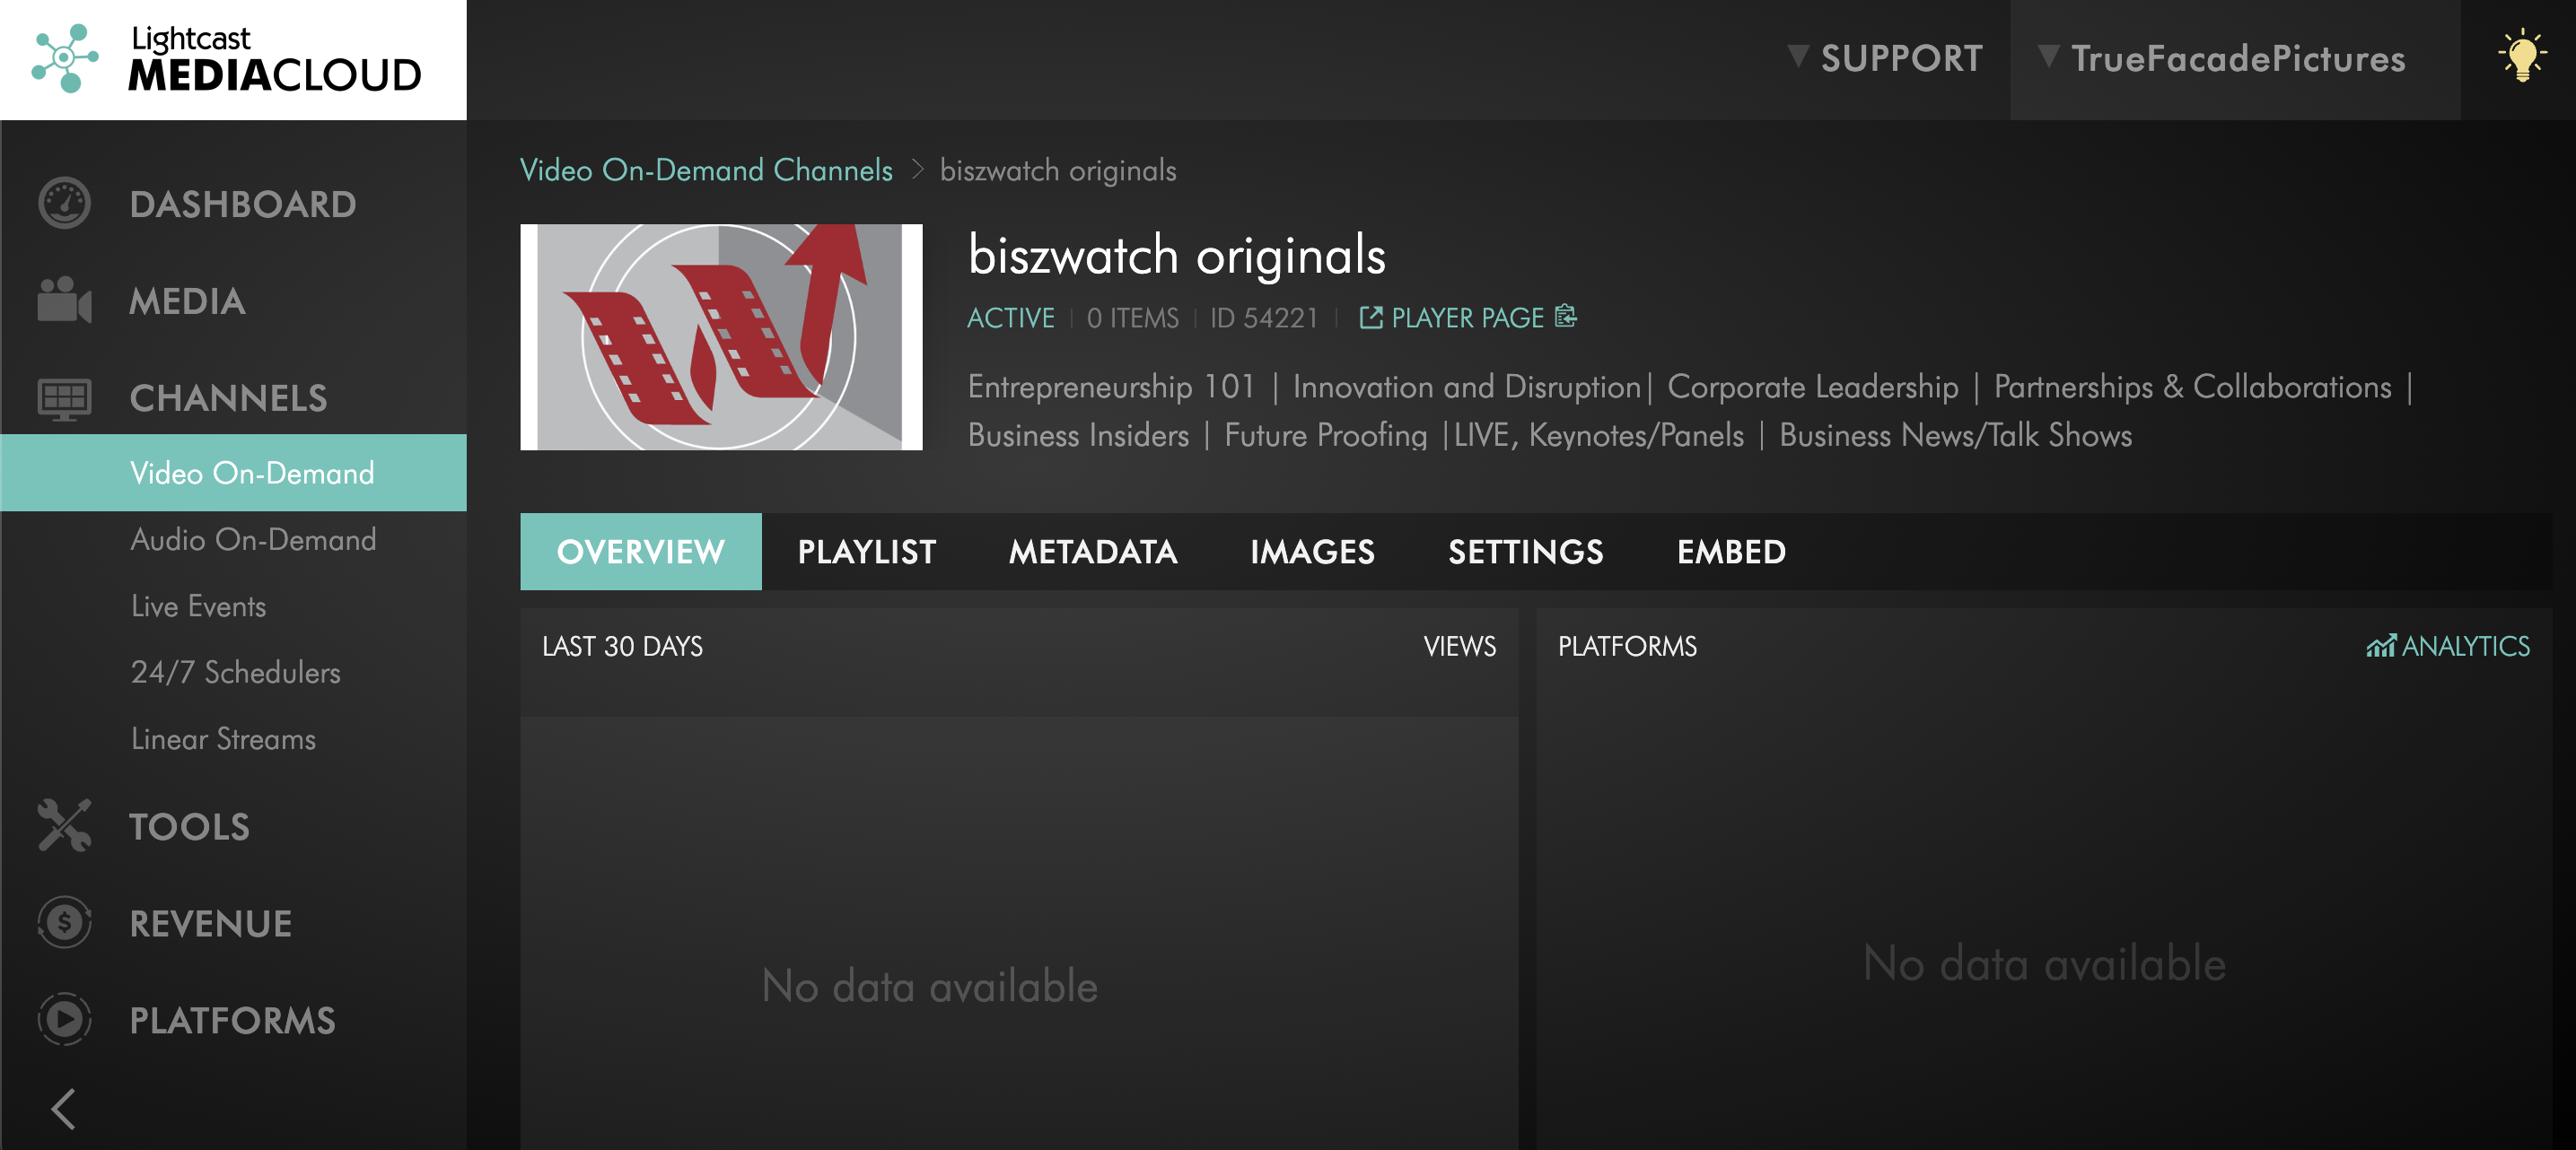Select the Embed tab
Screen dimensions: 2576x1150
pos(1730,551)
